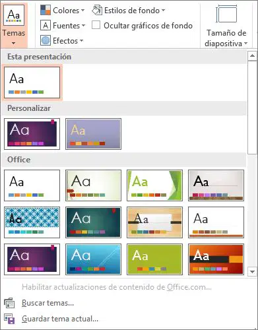The height and width of the screenshot is (330, 258).
Task: Enable Ocultar gráficos de fondo checkbox
Action: [96, 25]
